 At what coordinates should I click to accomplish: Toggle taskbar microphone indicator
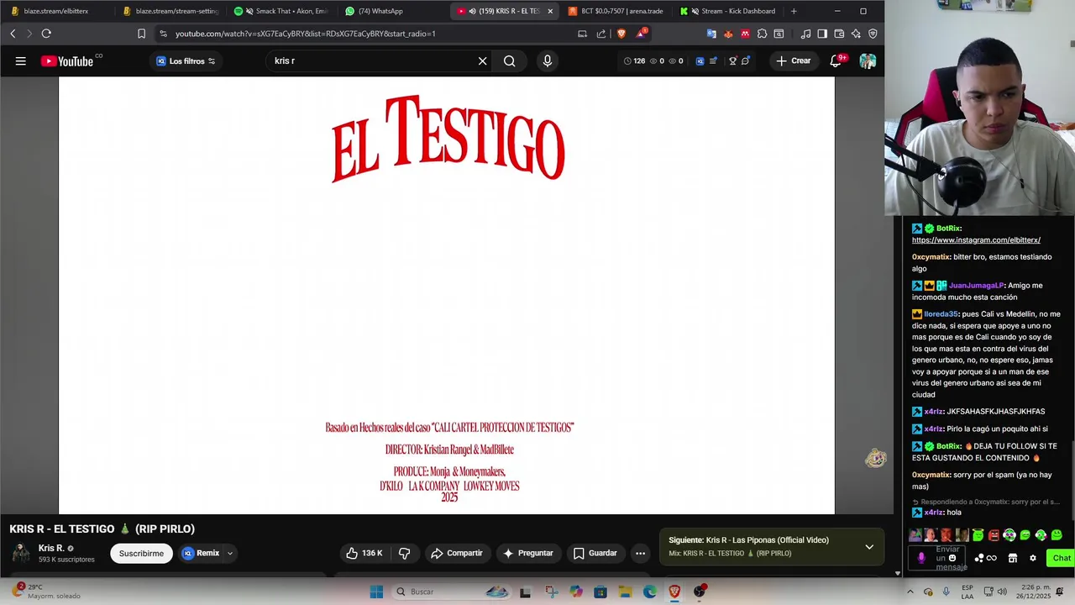[947, 592]
